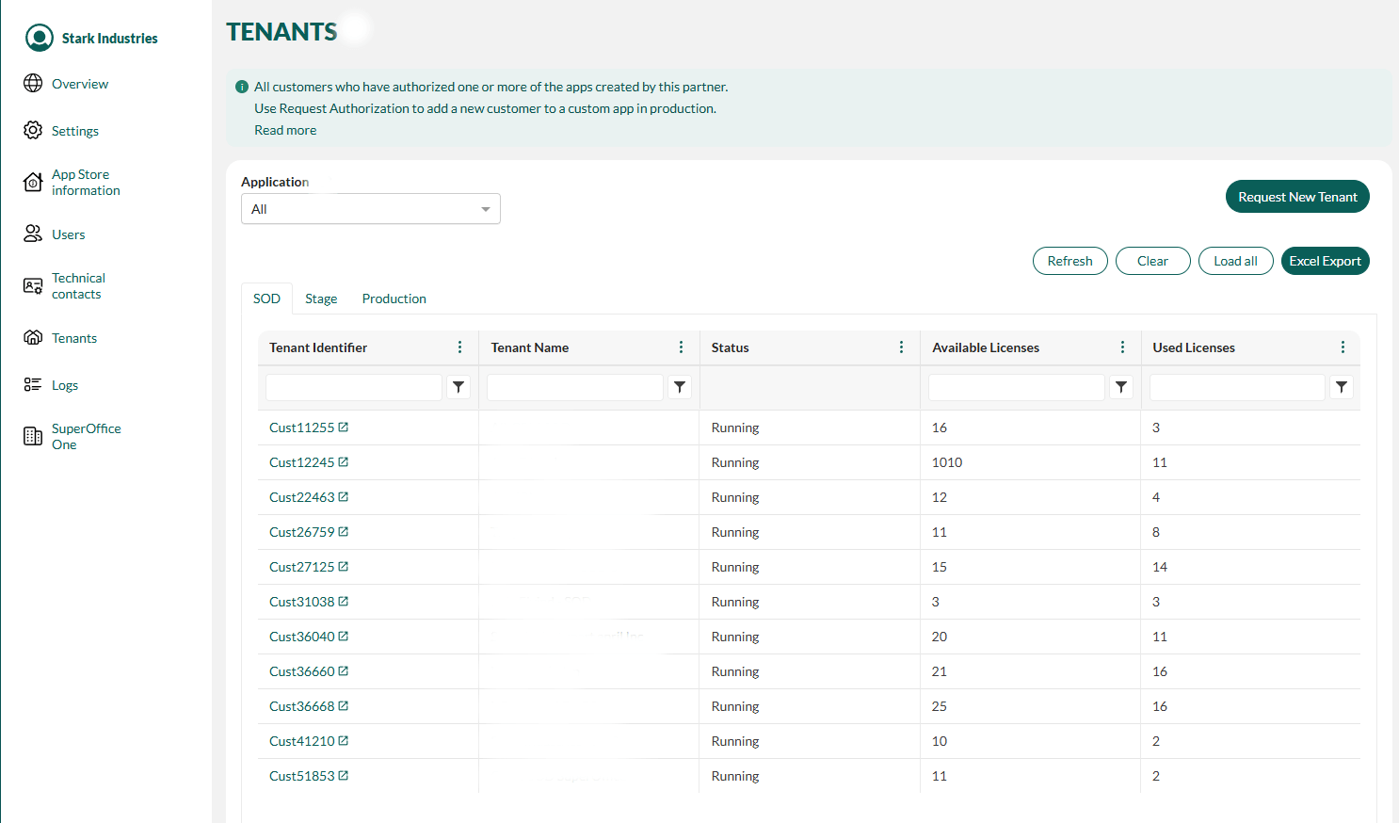
Task: Click the Load all button
Action: 1236,261
